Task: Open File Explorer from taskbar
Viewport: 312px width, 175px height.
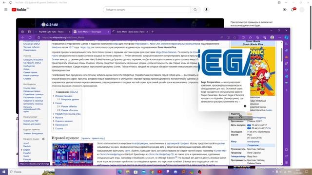Action: [128, 172]
